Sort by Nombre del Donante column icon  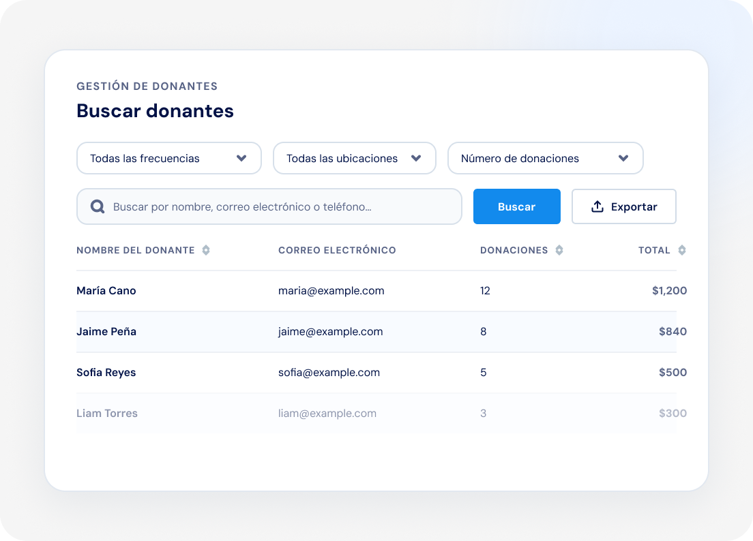coord(206,250)
